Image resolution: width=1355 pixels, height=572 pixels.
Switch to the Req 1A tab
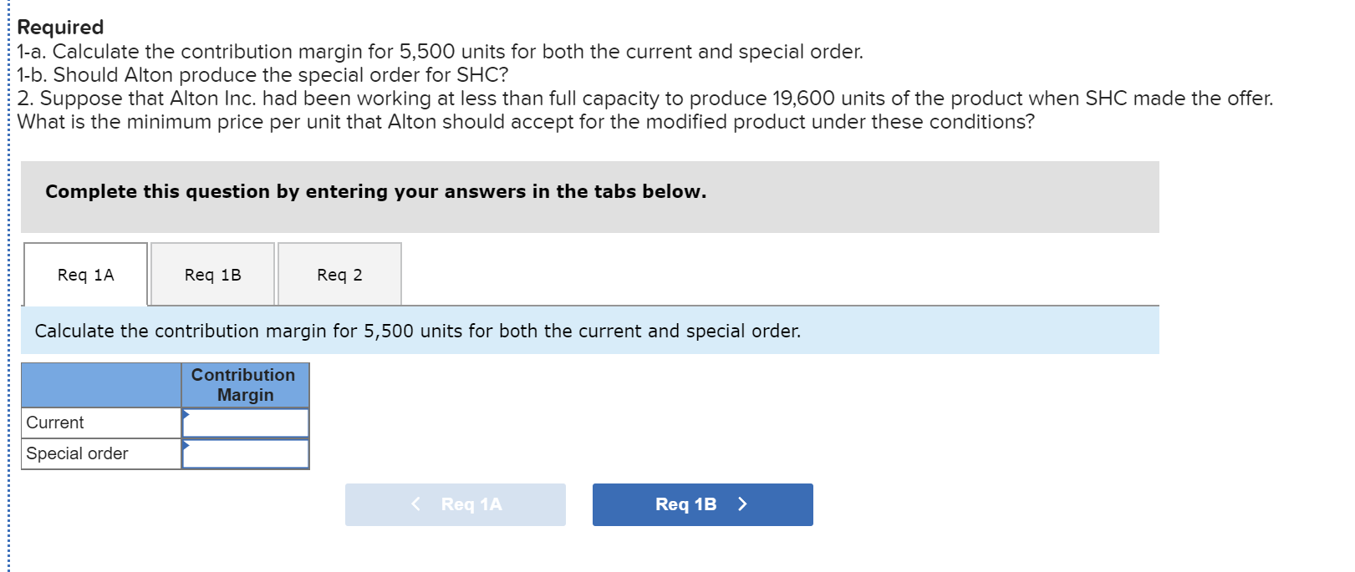(x=85, y=275)
